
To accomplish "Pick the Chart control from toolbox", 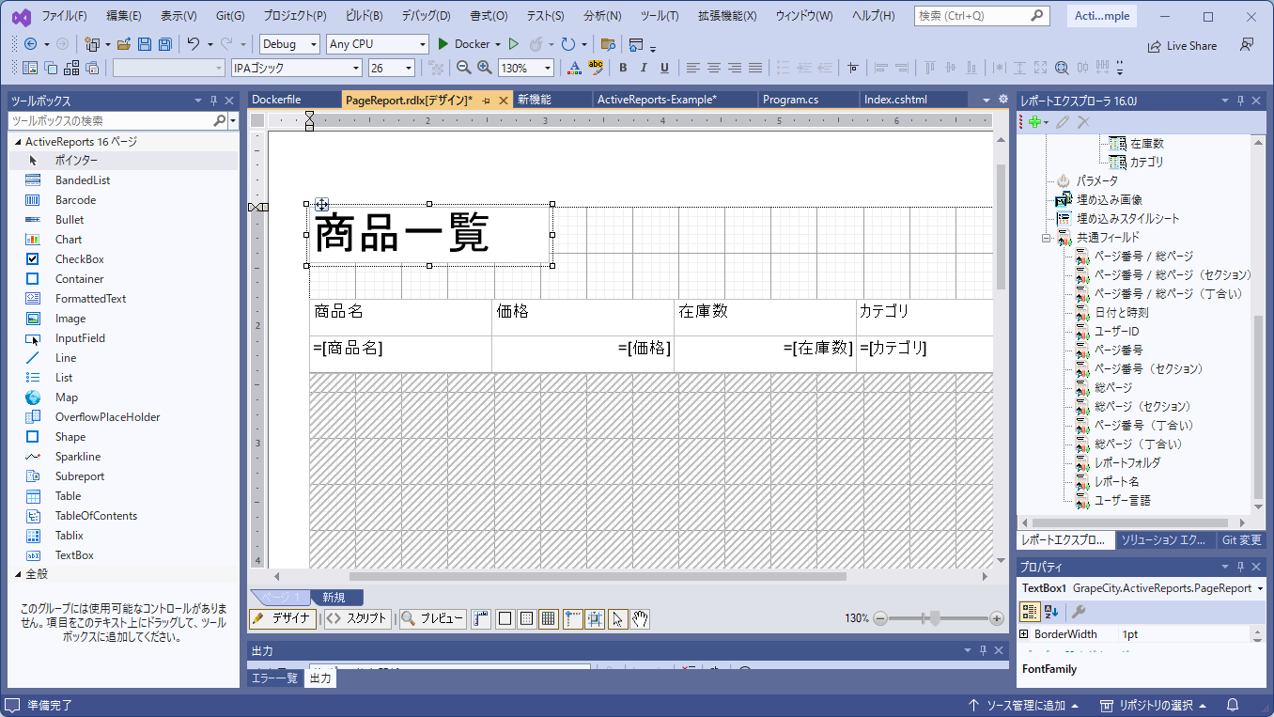I will click(68, 240).
